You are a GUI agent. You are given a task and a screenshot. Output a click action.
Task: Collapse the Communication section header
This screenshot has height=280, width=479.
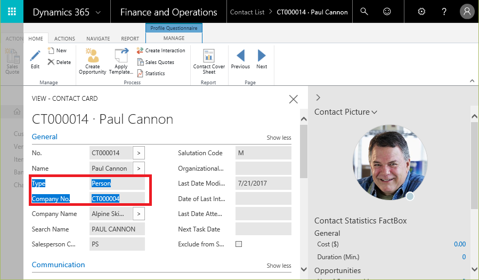[x=59, y=265]
